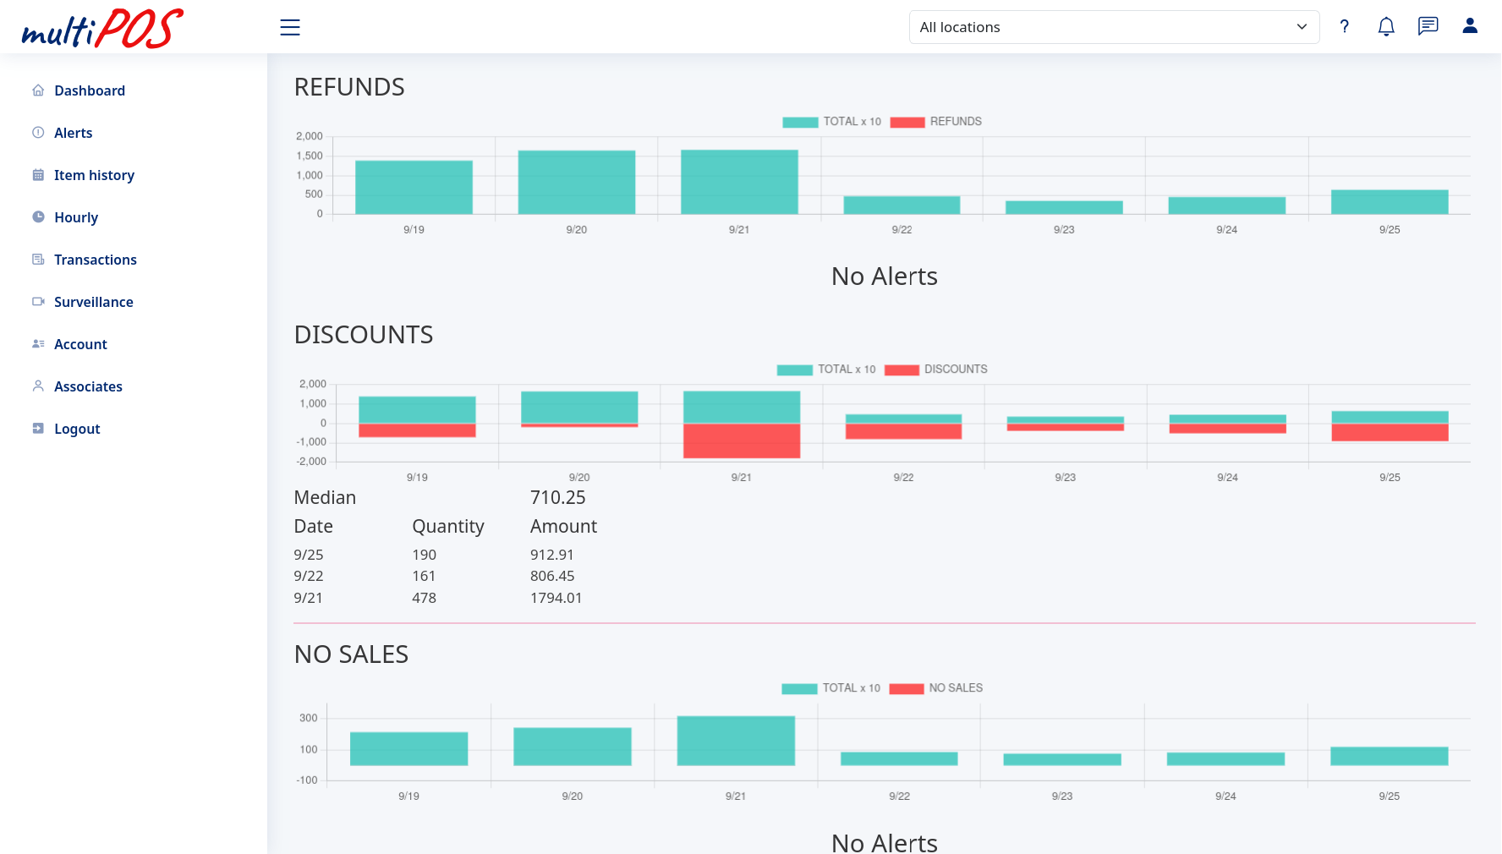
Task: Click the dropdown chevron in locations selector
Action: tap(1302, 27)
